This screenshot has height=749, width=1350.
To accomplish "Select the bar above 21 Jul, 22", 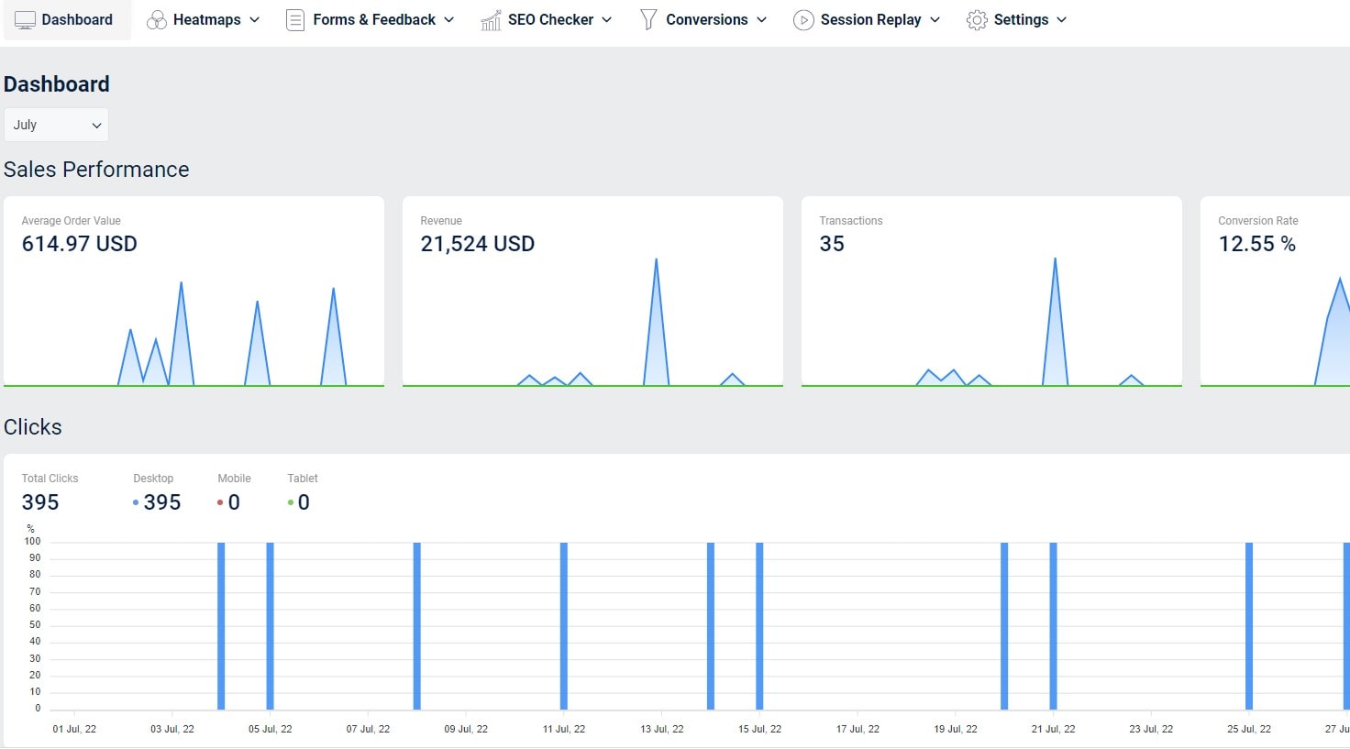I will point(1053,626).
